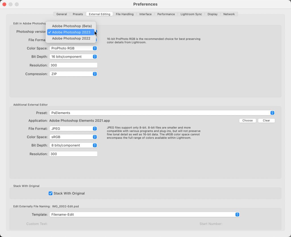Screen dimensions: 291x237
Task: Open the JPEG File Format dropdown
Action: [x=73, y=129]
